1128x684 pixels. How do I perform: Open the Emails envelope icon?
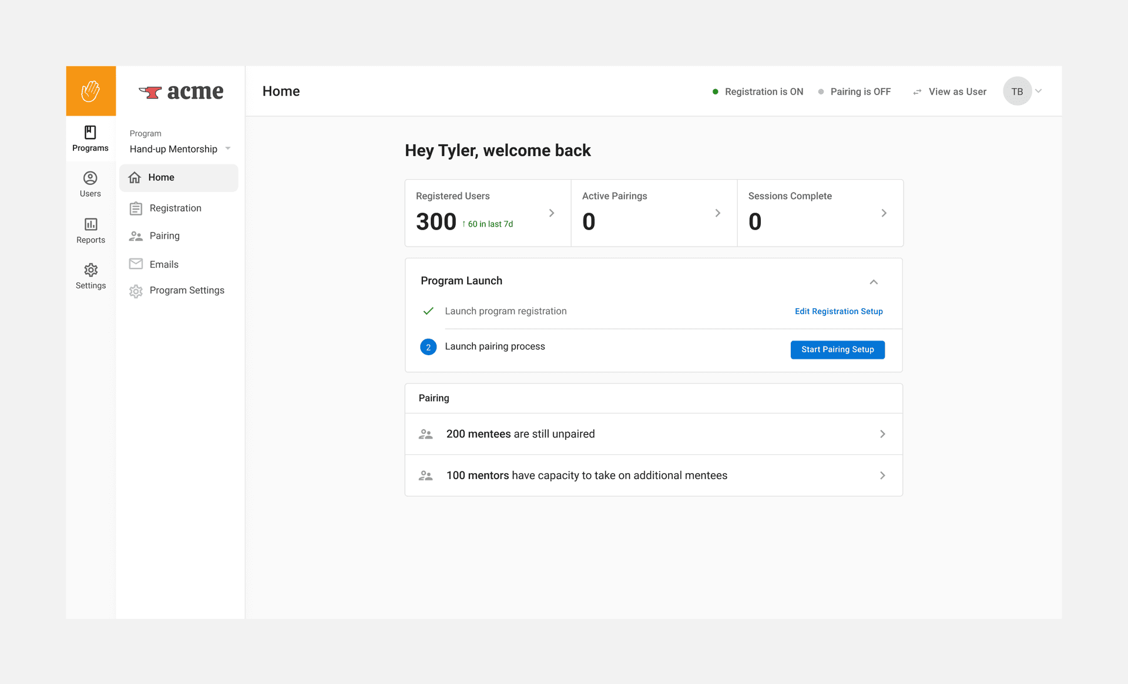pyautogui.click(x=136, y=264)
